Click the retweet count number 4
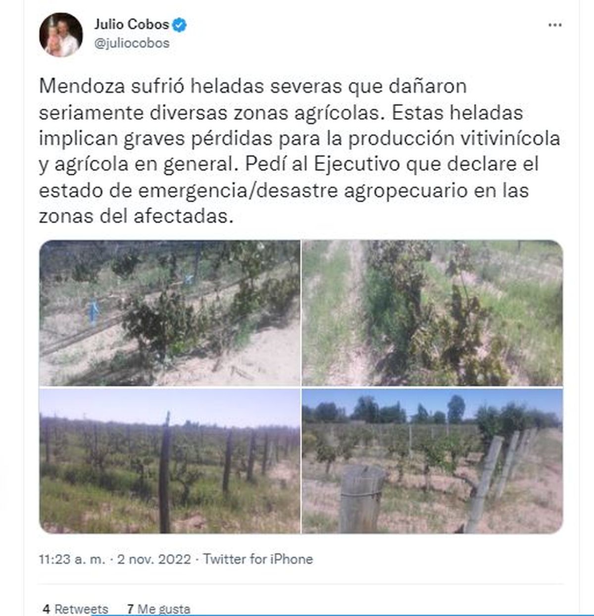594x616 pixels. pyautogui.click(x=46, y=609)
